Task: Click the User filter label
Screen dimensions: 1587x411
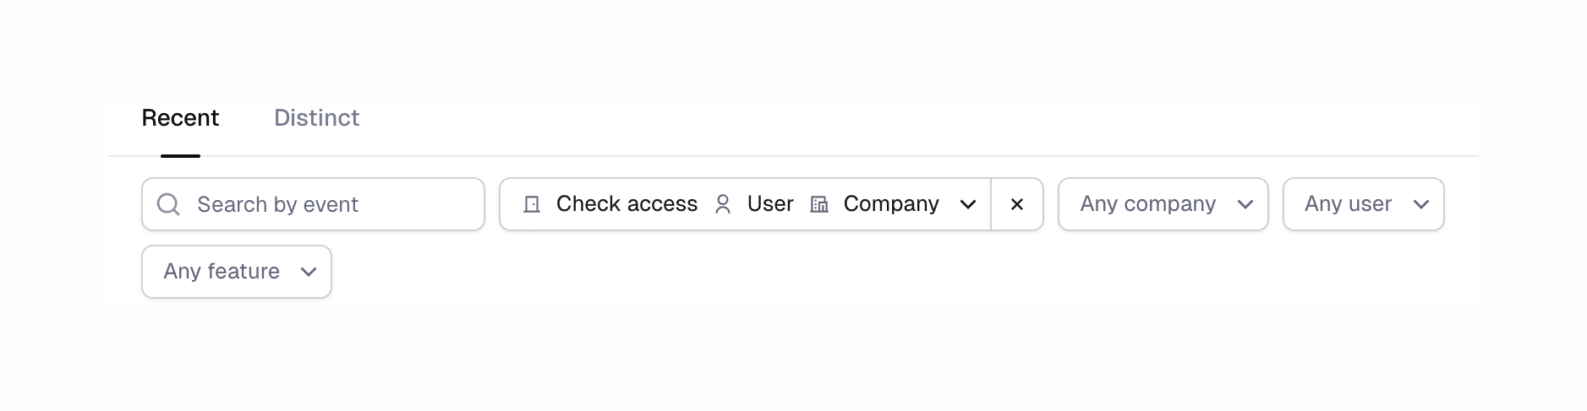Action: 770,204
